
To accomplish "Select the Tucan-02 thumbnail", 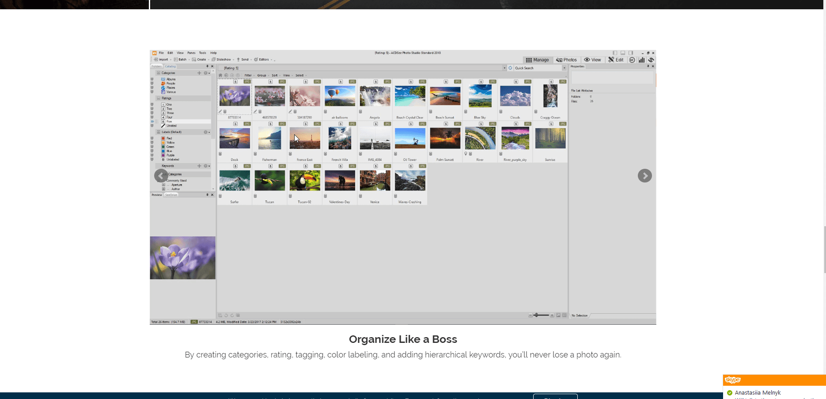I will click(305, 180).
